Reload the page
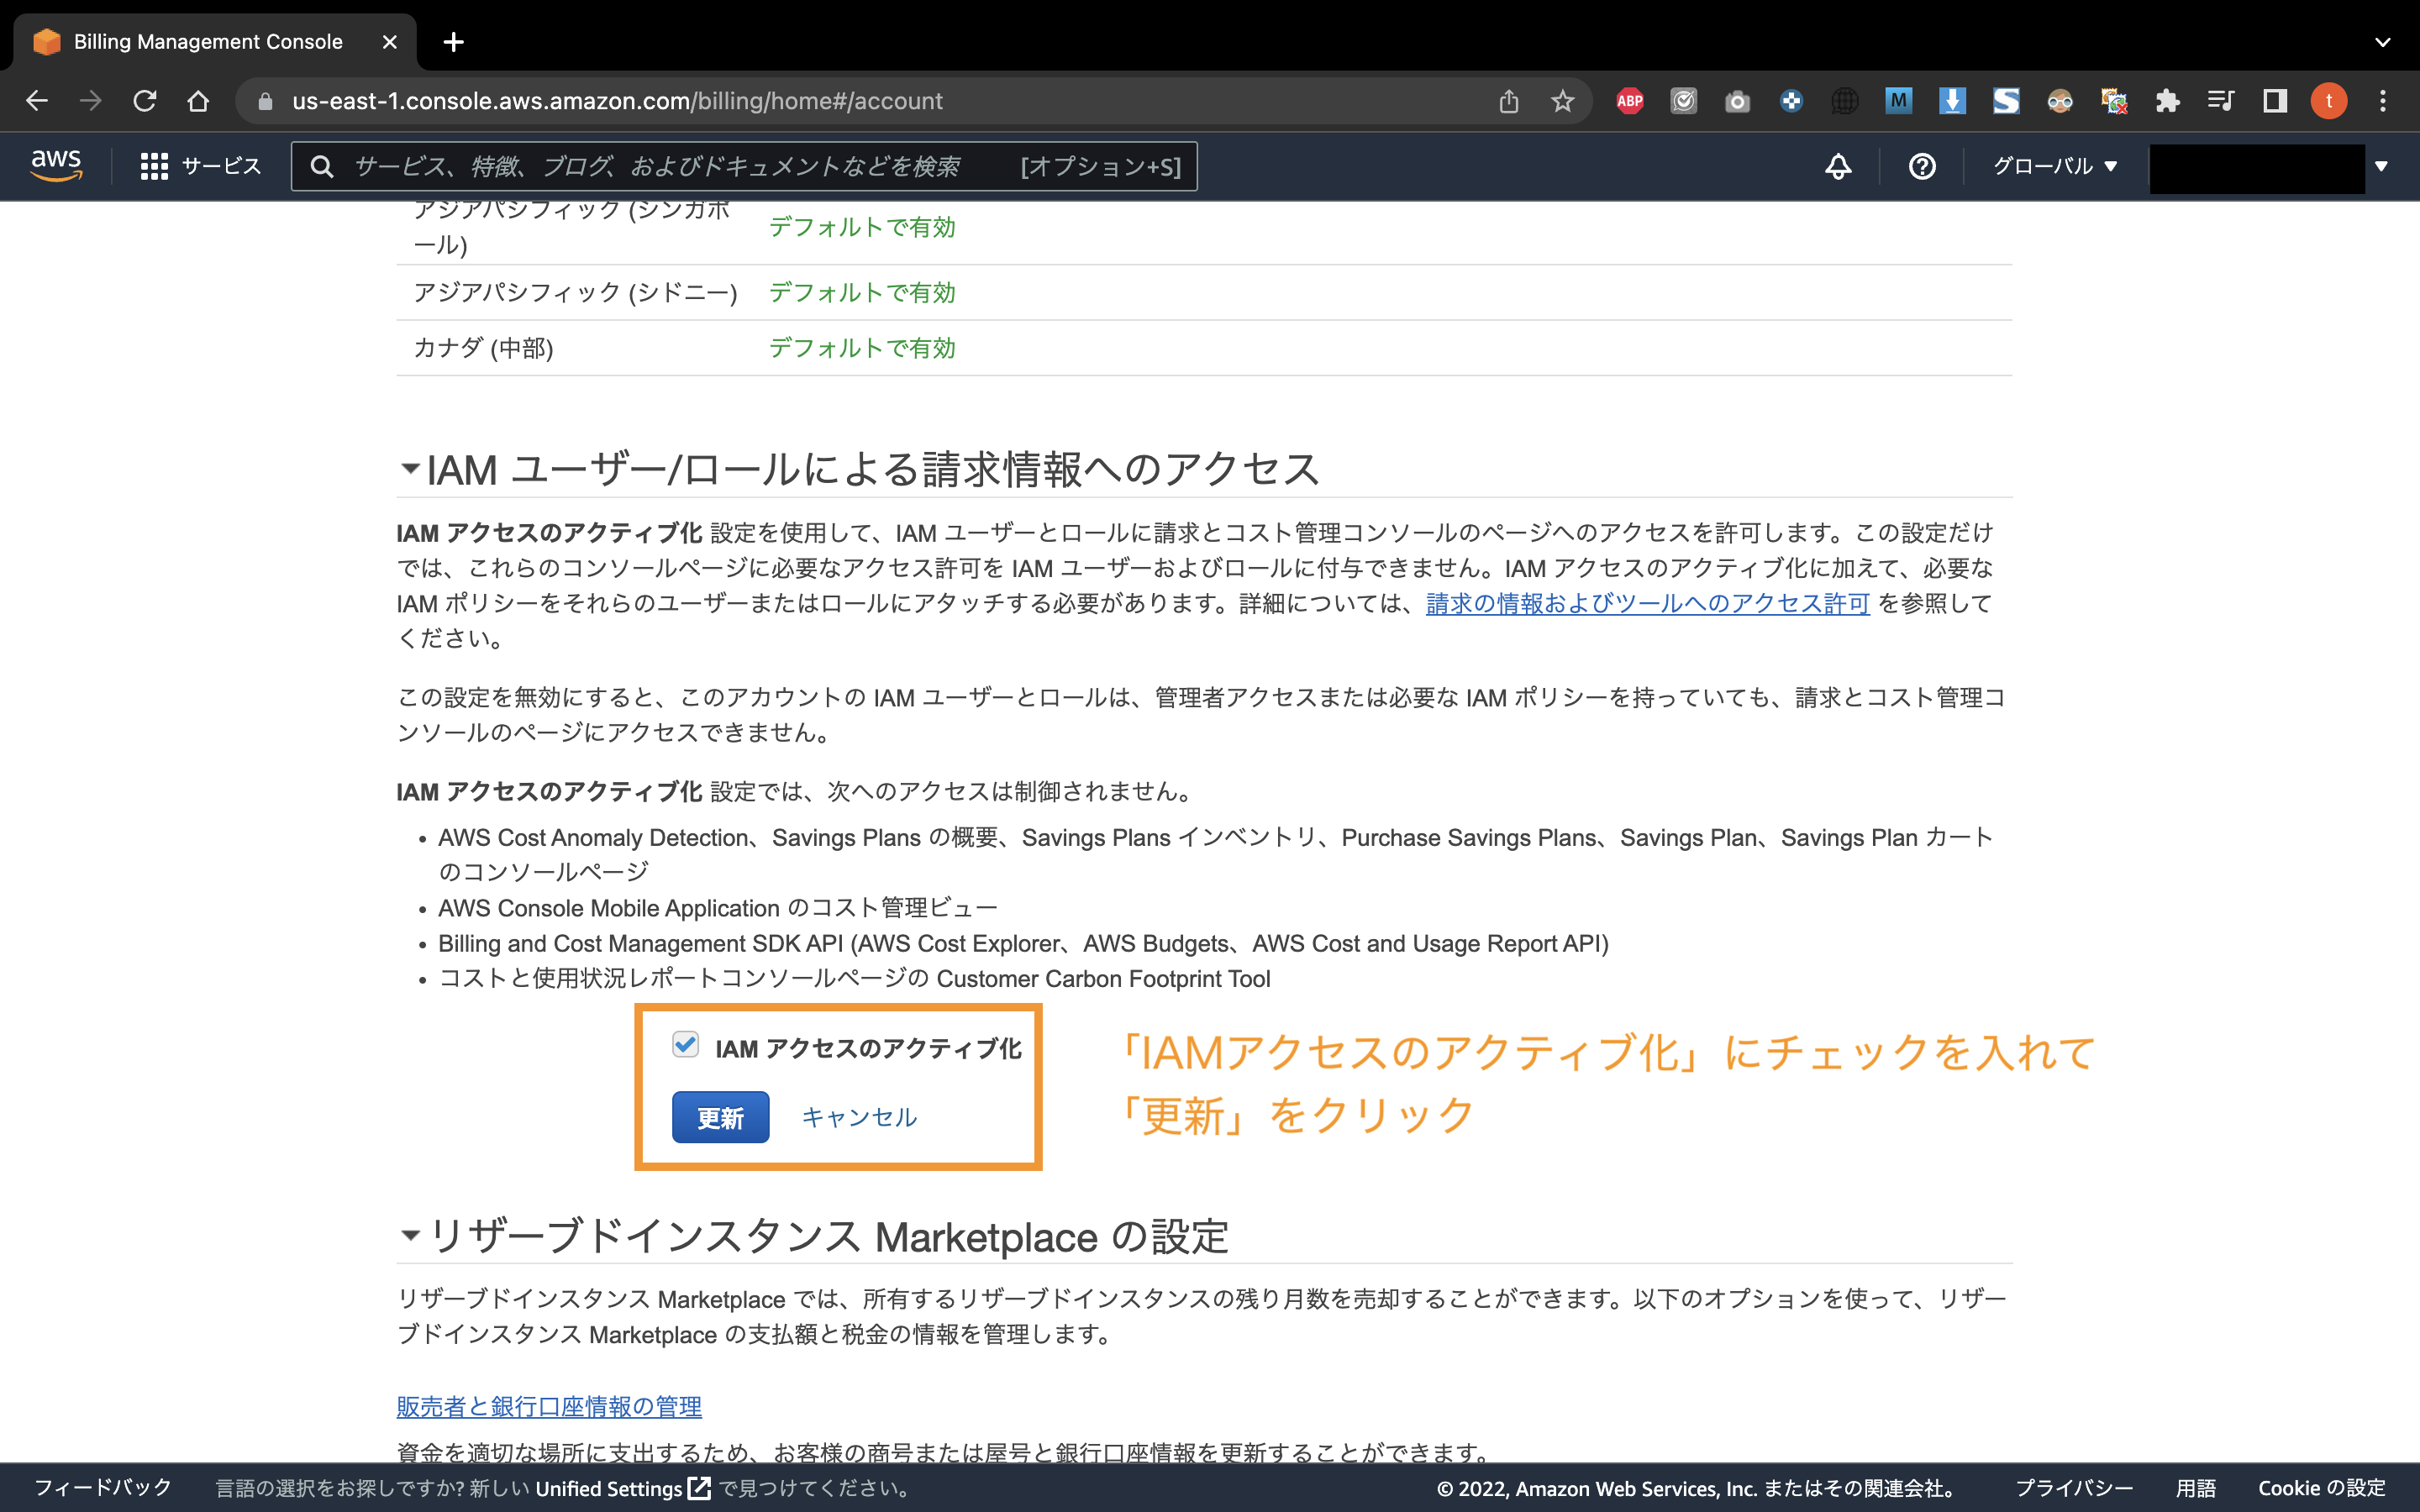 145,101
